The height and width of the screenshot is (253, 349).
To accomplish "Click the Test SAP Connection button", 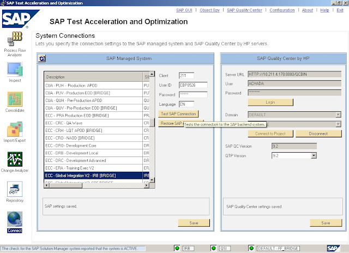I will tap(178, 114).
